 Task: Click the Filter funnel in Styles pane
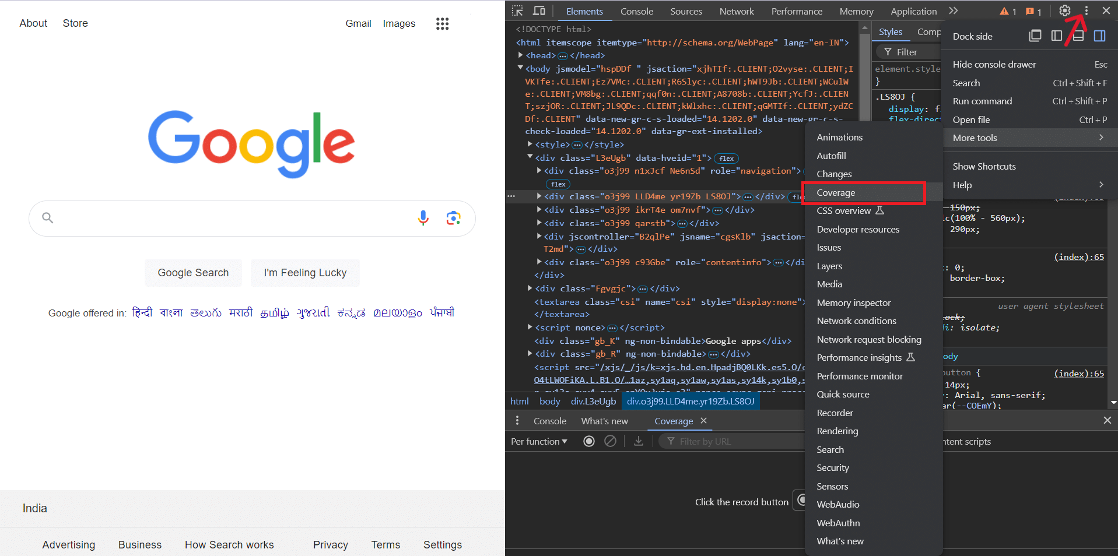[888, 52]
